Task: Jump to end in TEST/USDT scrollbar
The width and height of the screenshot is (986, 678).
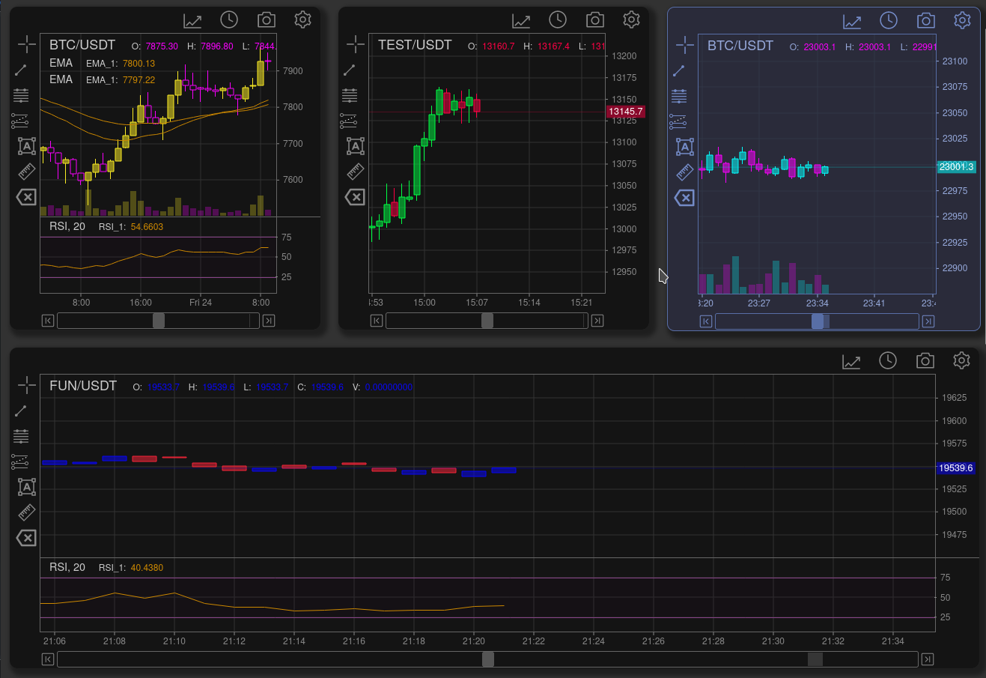Action: [597, 321]
